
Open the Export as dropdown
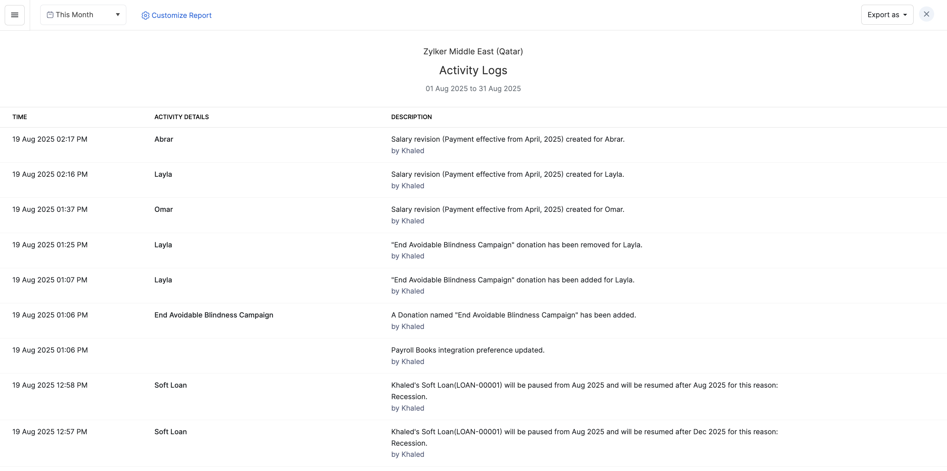(x=883, y=15)
